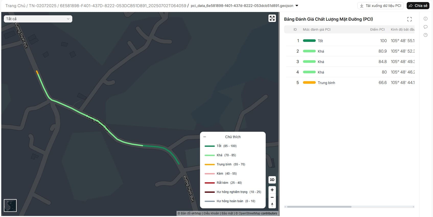
Task: Open Bảo mật link in map footer
Action: click(227, 213)
